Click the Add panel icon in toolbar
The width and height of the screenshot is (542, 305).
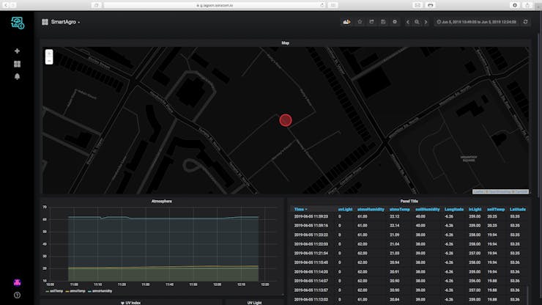[347, 22]
